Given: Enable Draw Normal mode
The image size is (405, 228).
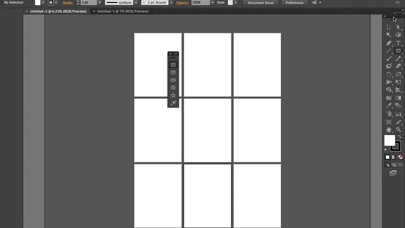Looking at the screenshot, I should coord(387,165).
